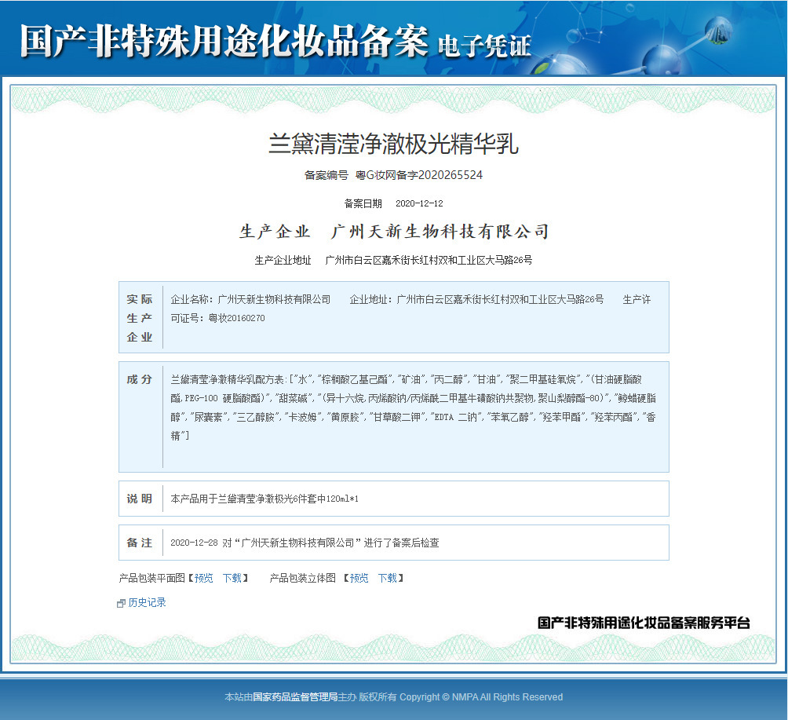This screenshot has height=720, width=788.
Task: Click 产品包装立体图 label
Action: coord(302,578)
